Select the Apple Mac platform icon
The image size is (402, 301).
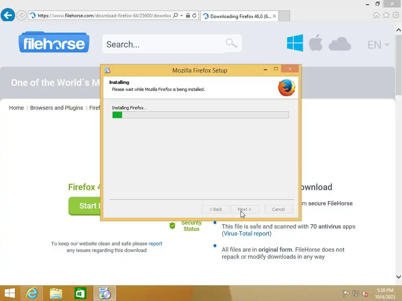point(316,43)
